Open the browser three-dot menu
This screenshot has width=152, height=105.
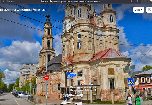tap(144, 1)
